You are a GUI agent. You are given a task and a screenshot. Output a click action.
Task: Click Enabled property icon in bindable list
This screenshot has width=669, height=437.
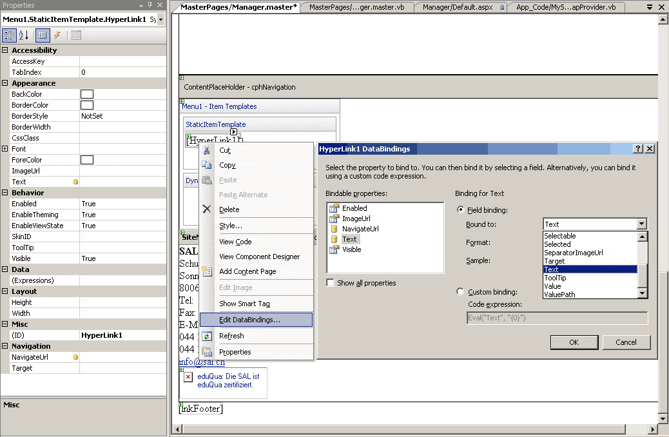coord(334,208)
